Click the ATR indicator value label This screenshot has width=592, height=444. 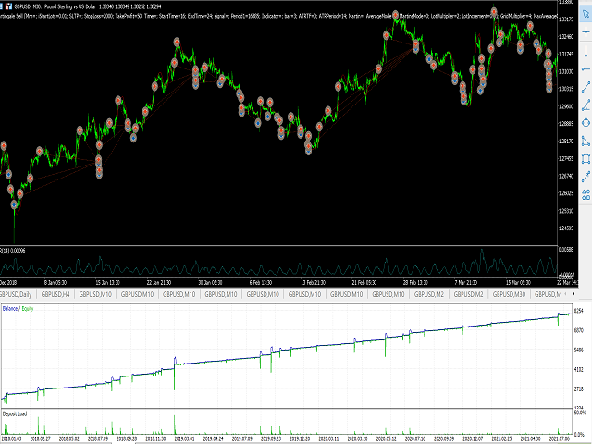pos(12,251)
